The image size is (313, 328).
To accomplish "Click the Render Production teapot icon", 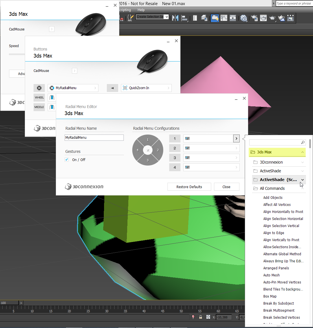I will [x=272, y=18].
